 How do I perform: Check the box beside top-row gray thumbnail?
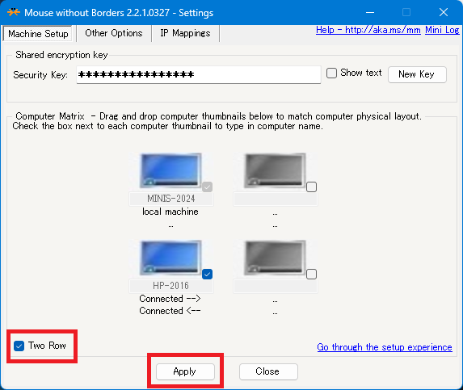(x=311, y=187)
